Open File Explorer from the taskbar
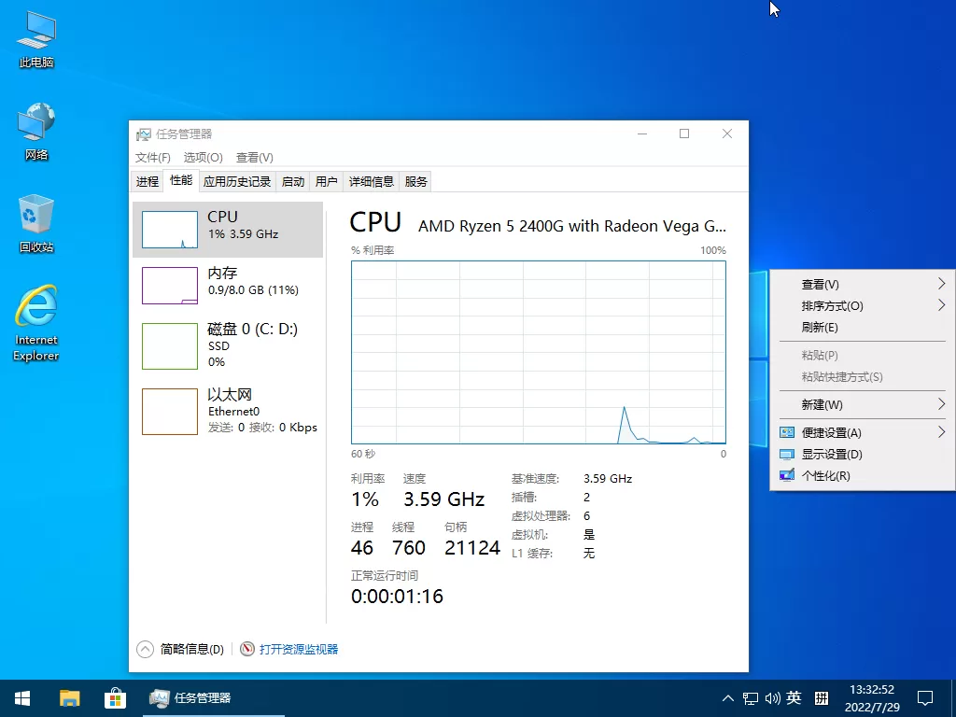This screenshot has width=956, height=717. (x=69, y=697)
